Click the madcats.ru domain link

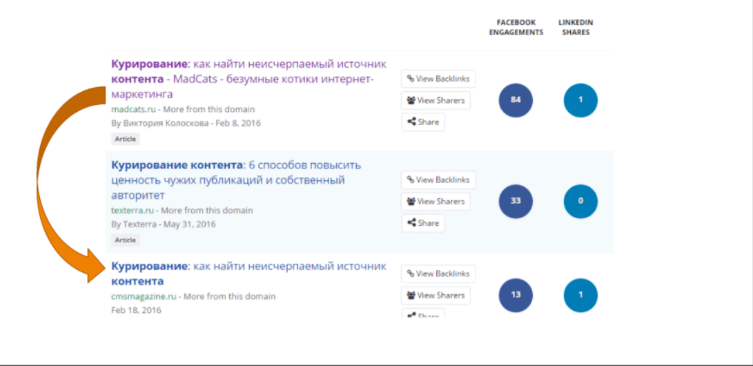click(134, 109)
